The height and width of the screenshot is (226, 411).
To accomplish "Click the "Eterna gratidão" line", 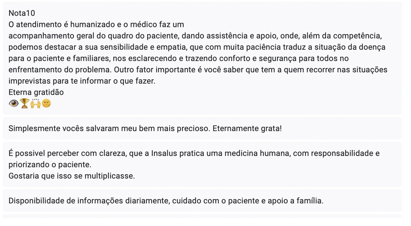I will [x=36, y=92].
